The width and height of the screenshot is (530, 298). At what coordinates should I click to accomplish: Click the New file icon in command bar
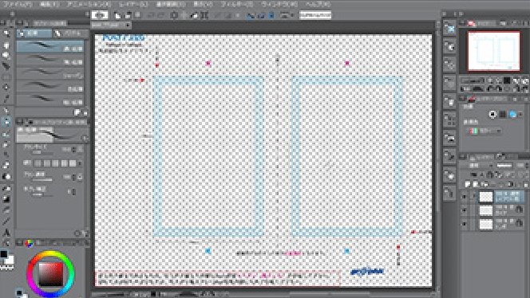click(117, 15)
